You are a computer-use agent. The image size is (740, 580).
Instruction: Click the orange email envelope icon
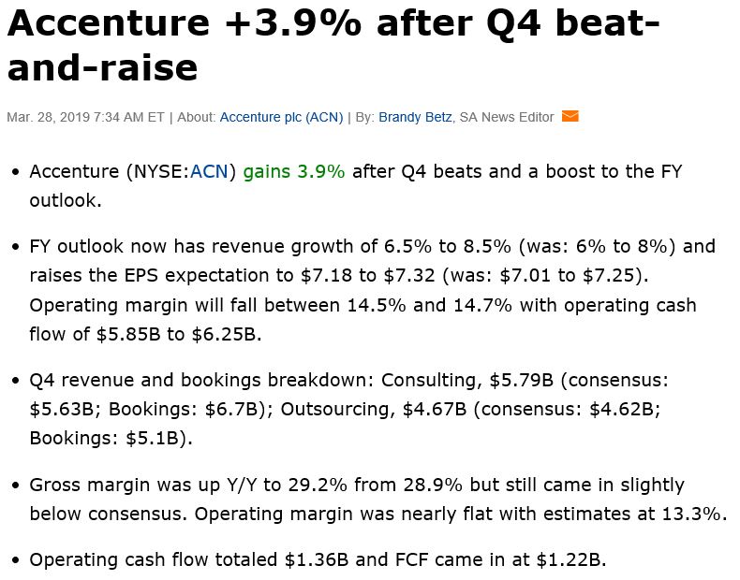570,117
